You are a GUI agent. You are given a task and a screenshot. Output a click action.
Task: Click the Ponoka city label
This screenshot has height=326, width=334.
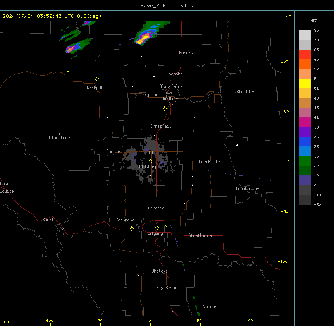click(x=186, y=53)
